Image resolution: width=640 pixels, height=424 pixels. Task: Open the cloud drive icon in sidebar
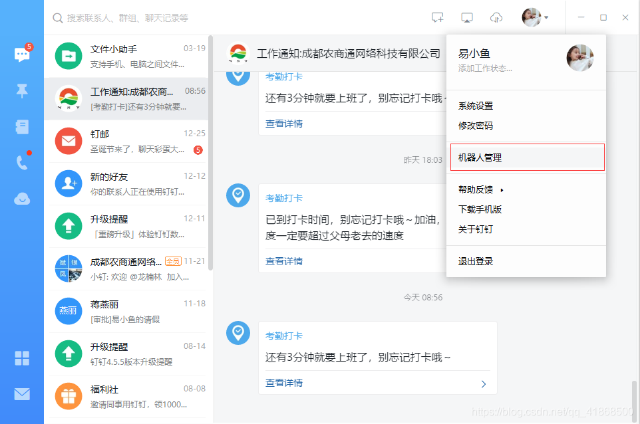22,199
